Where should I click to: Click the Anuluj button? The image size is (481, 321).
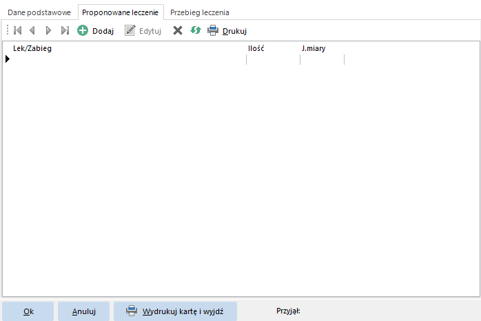click(84, 311)
